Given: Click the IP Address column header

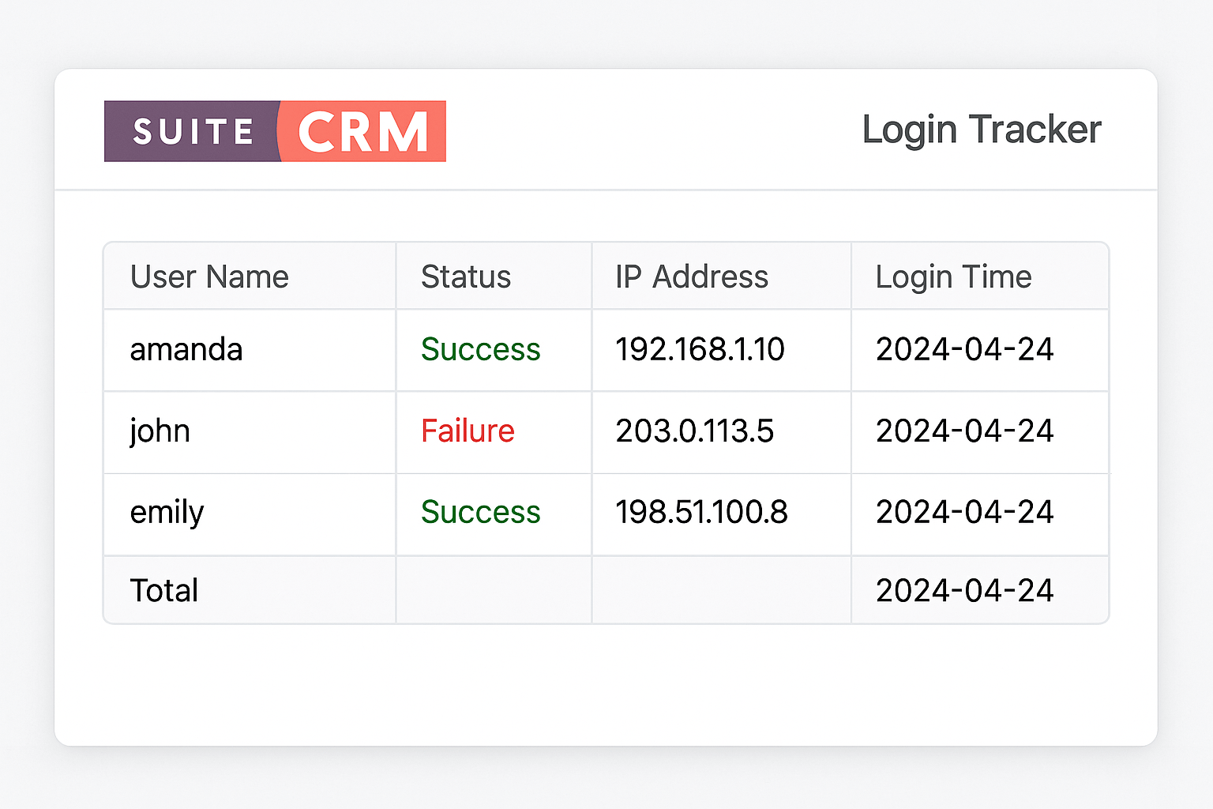Looking at the screenshot, I should (692, 277).
